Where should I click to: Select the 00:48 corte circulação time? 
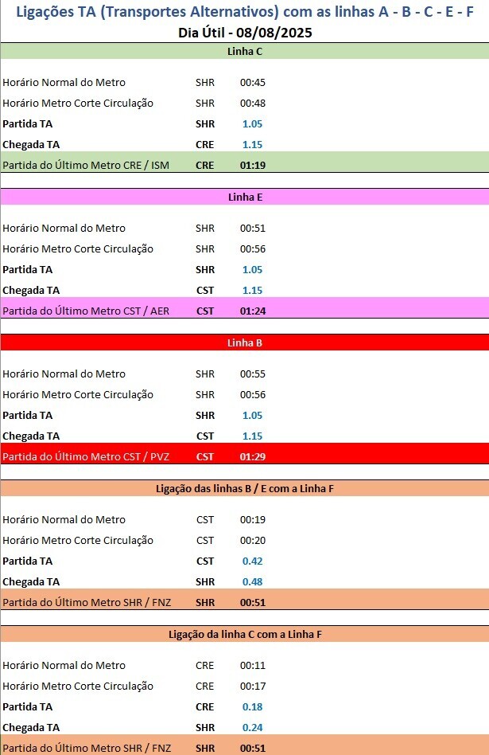tap(252, 104)
